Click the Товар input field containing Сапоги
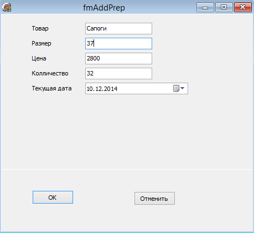Screen dimensions: 254x233 click(118, 28)
